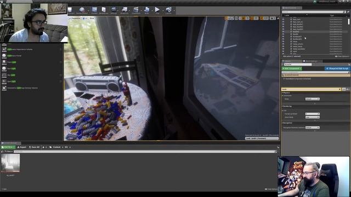
Task: Open the dropdown arrow beside Settings
Action: tap(118, 10)
